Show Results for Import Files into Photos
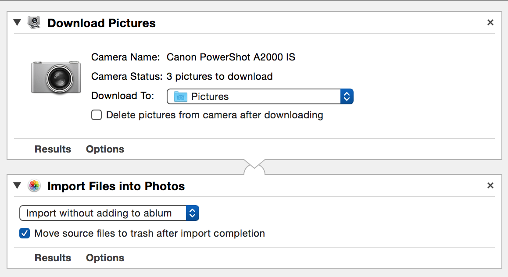The height and width of the screenshot is (277, 508). click(x=53, y=258)
